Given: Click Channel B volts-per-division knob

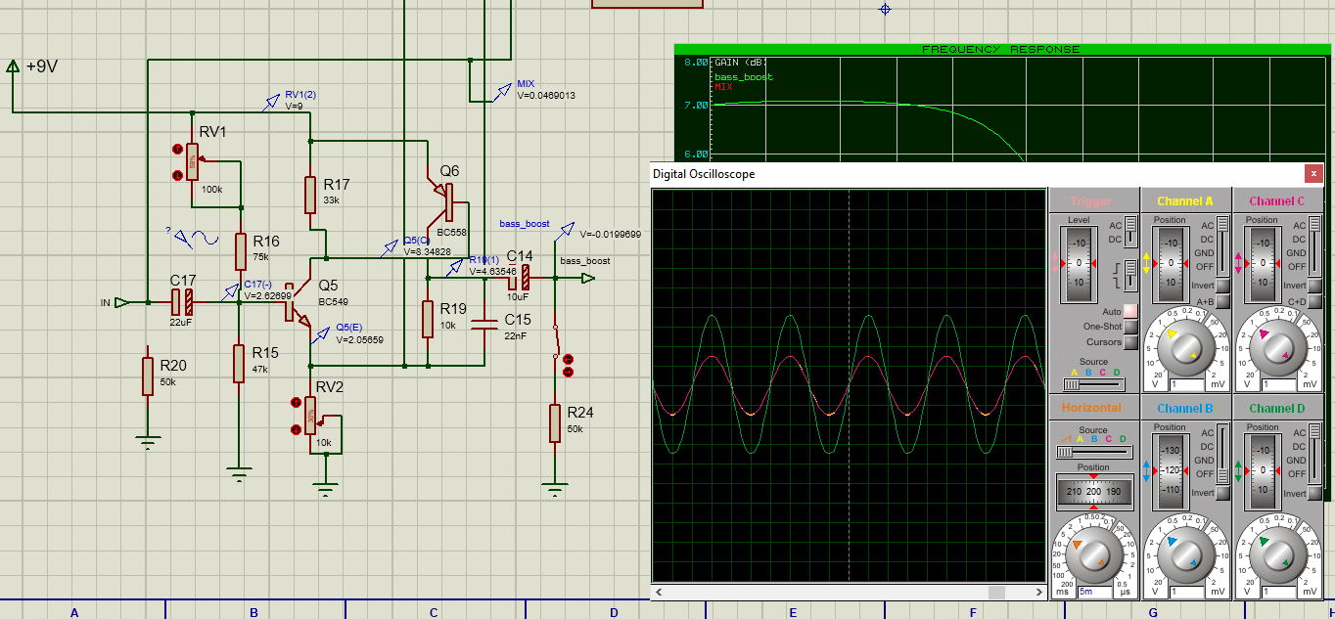Looking at the screenshot, I should (x=1186, y=555).
